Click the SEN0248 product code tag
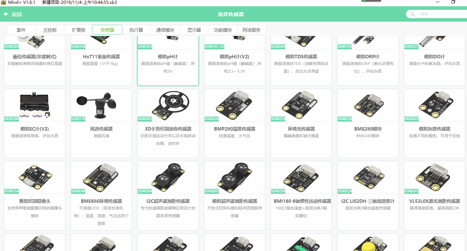The image size is (467, 251). pos(78,191)
